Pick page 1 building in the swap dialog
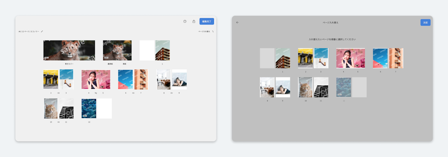The height and width of the screenshot is (157, 448). click(283, 58)
